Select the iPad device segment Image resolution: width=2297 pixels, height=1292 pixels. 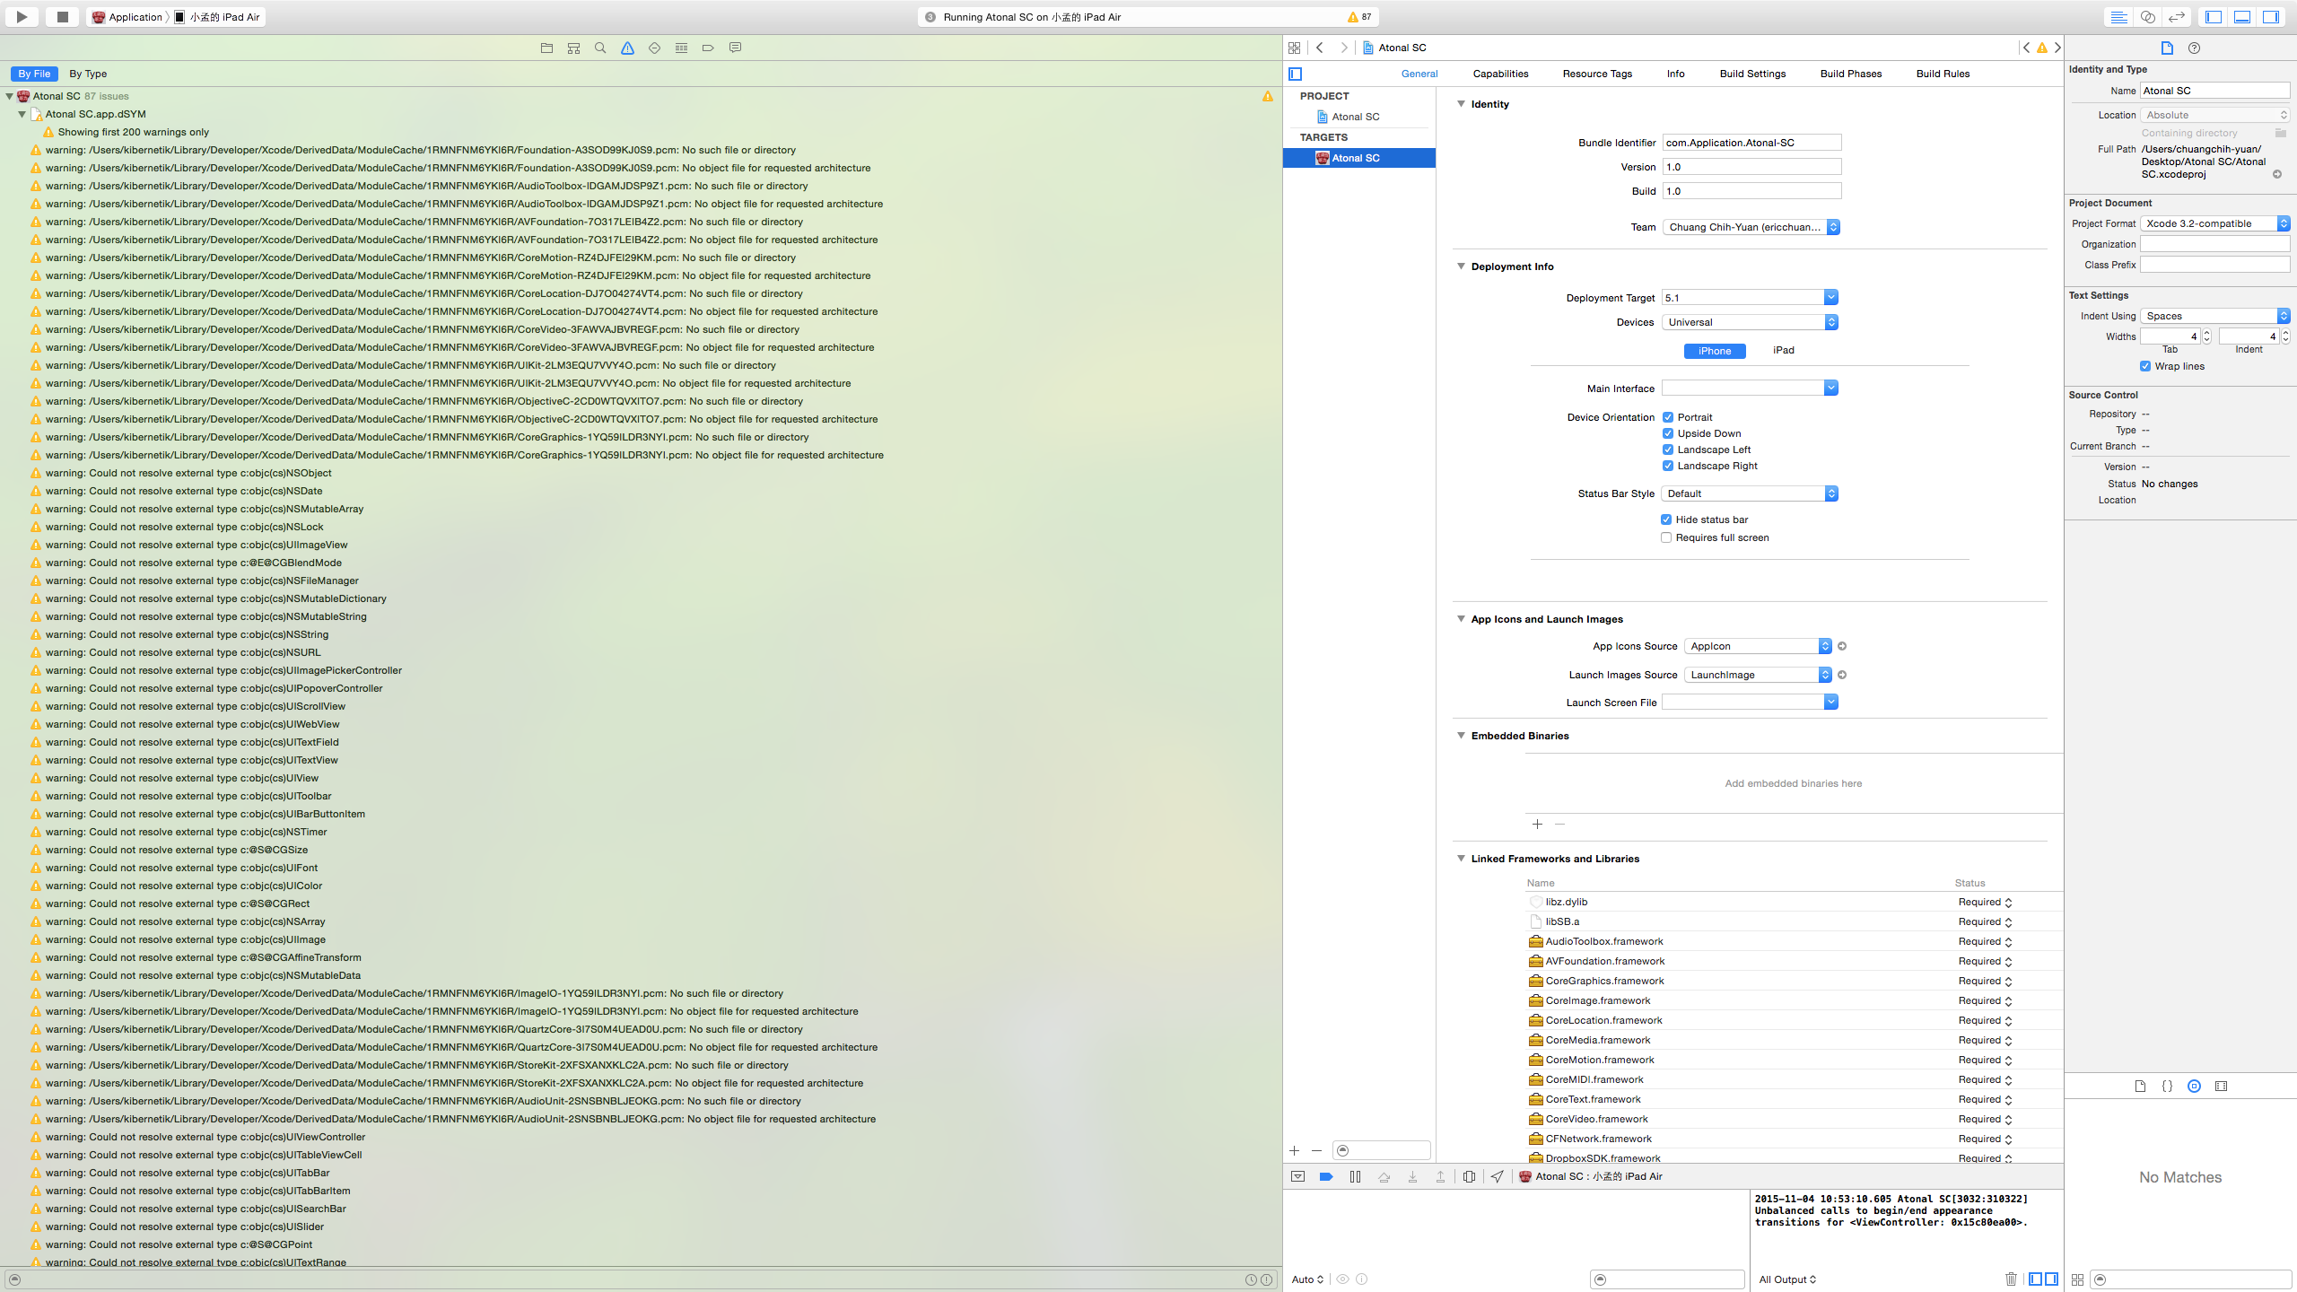coord(1783,351)
